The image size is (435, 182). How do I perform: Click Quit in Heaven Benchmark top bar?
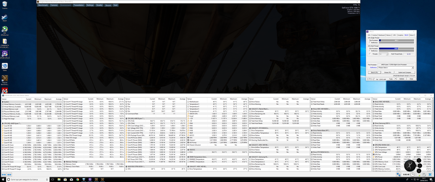click(x=116, y=5)
